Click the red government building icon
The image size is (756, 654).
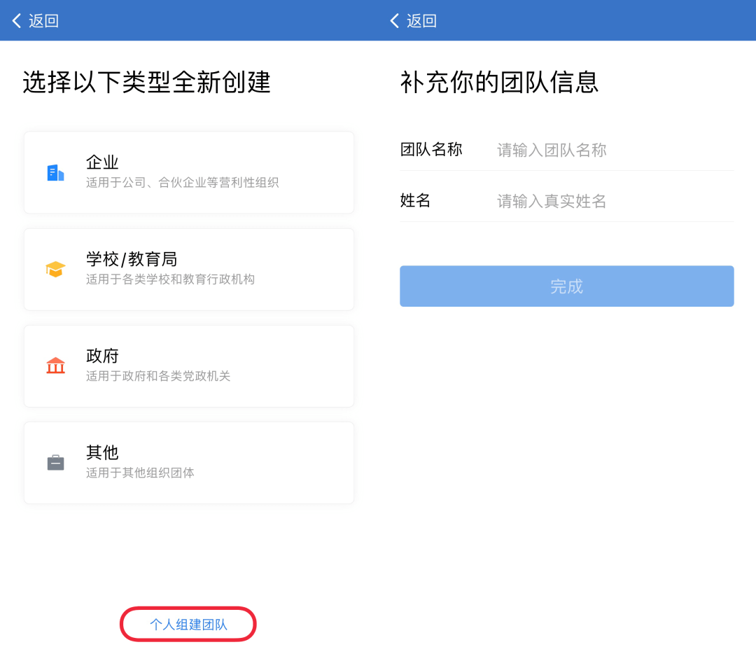tap(55, 366)
